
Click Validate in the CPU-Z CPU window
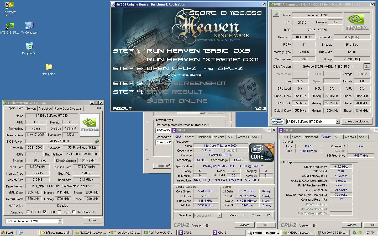244,225
